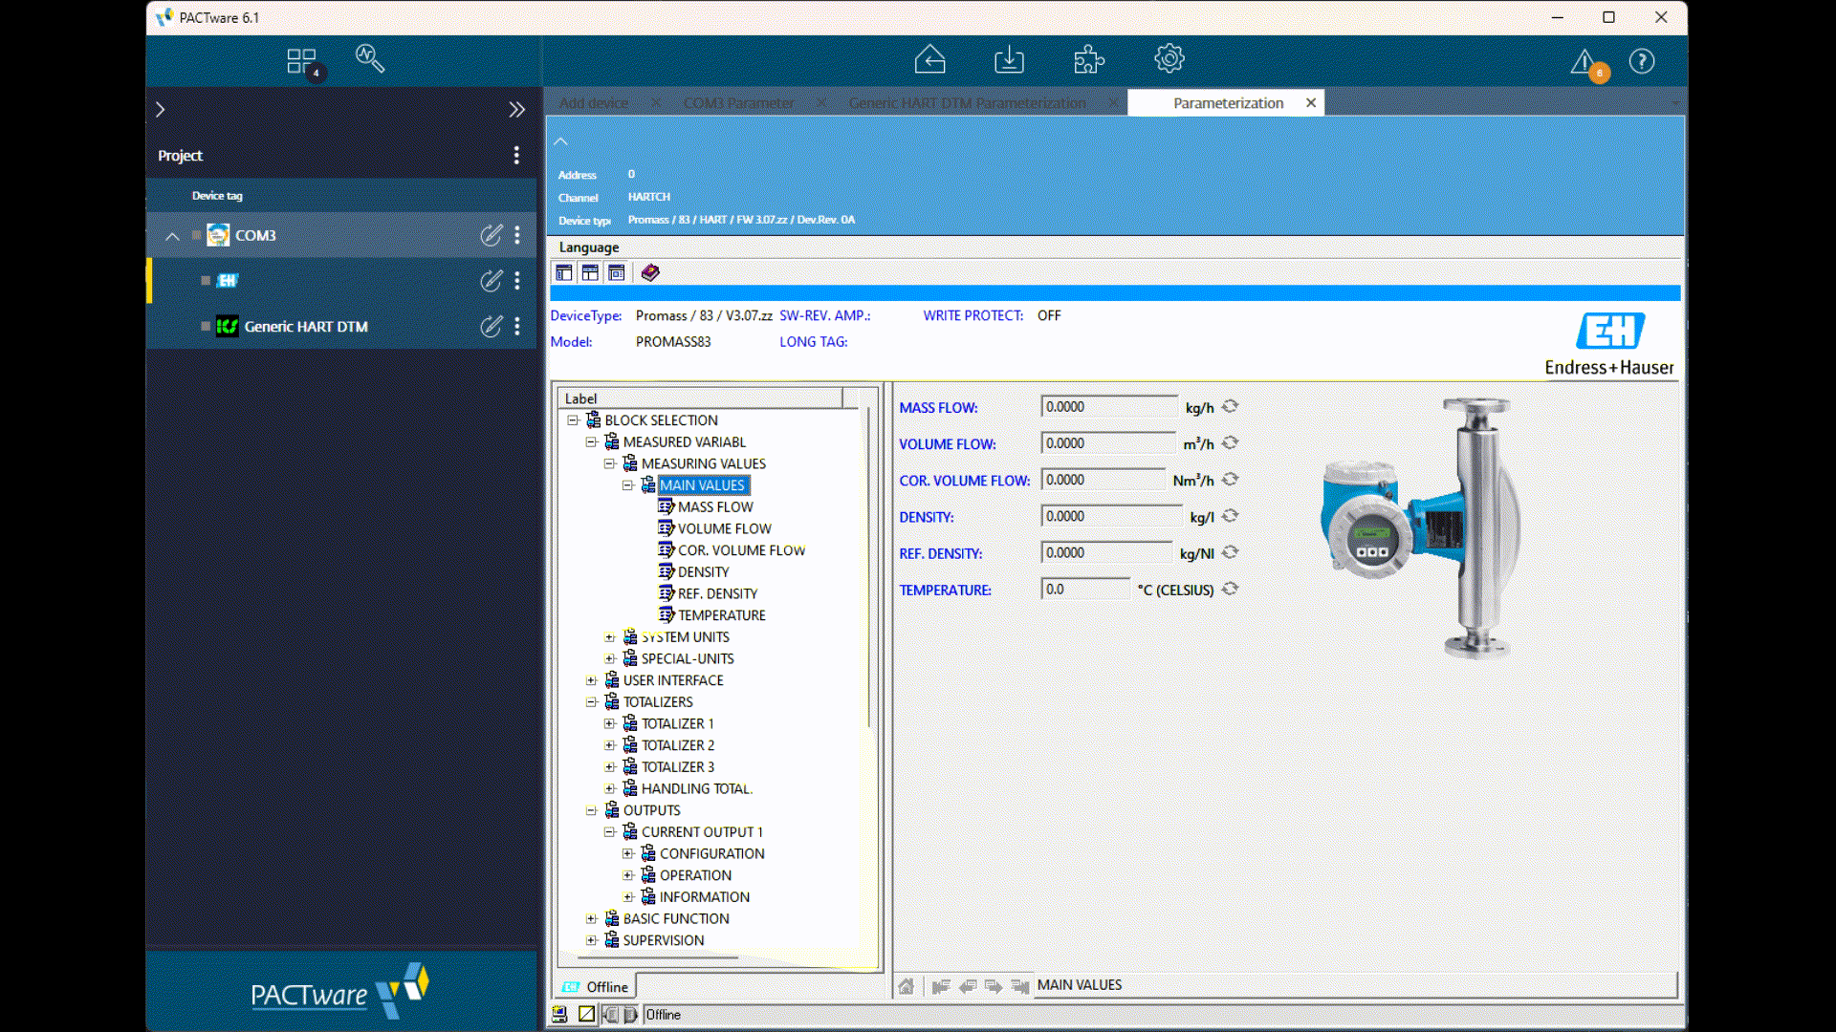Expand CONFIGURATION under CURRENT OUTPUT 1
Screen dimensions: 1836x1032
[627, 854]
